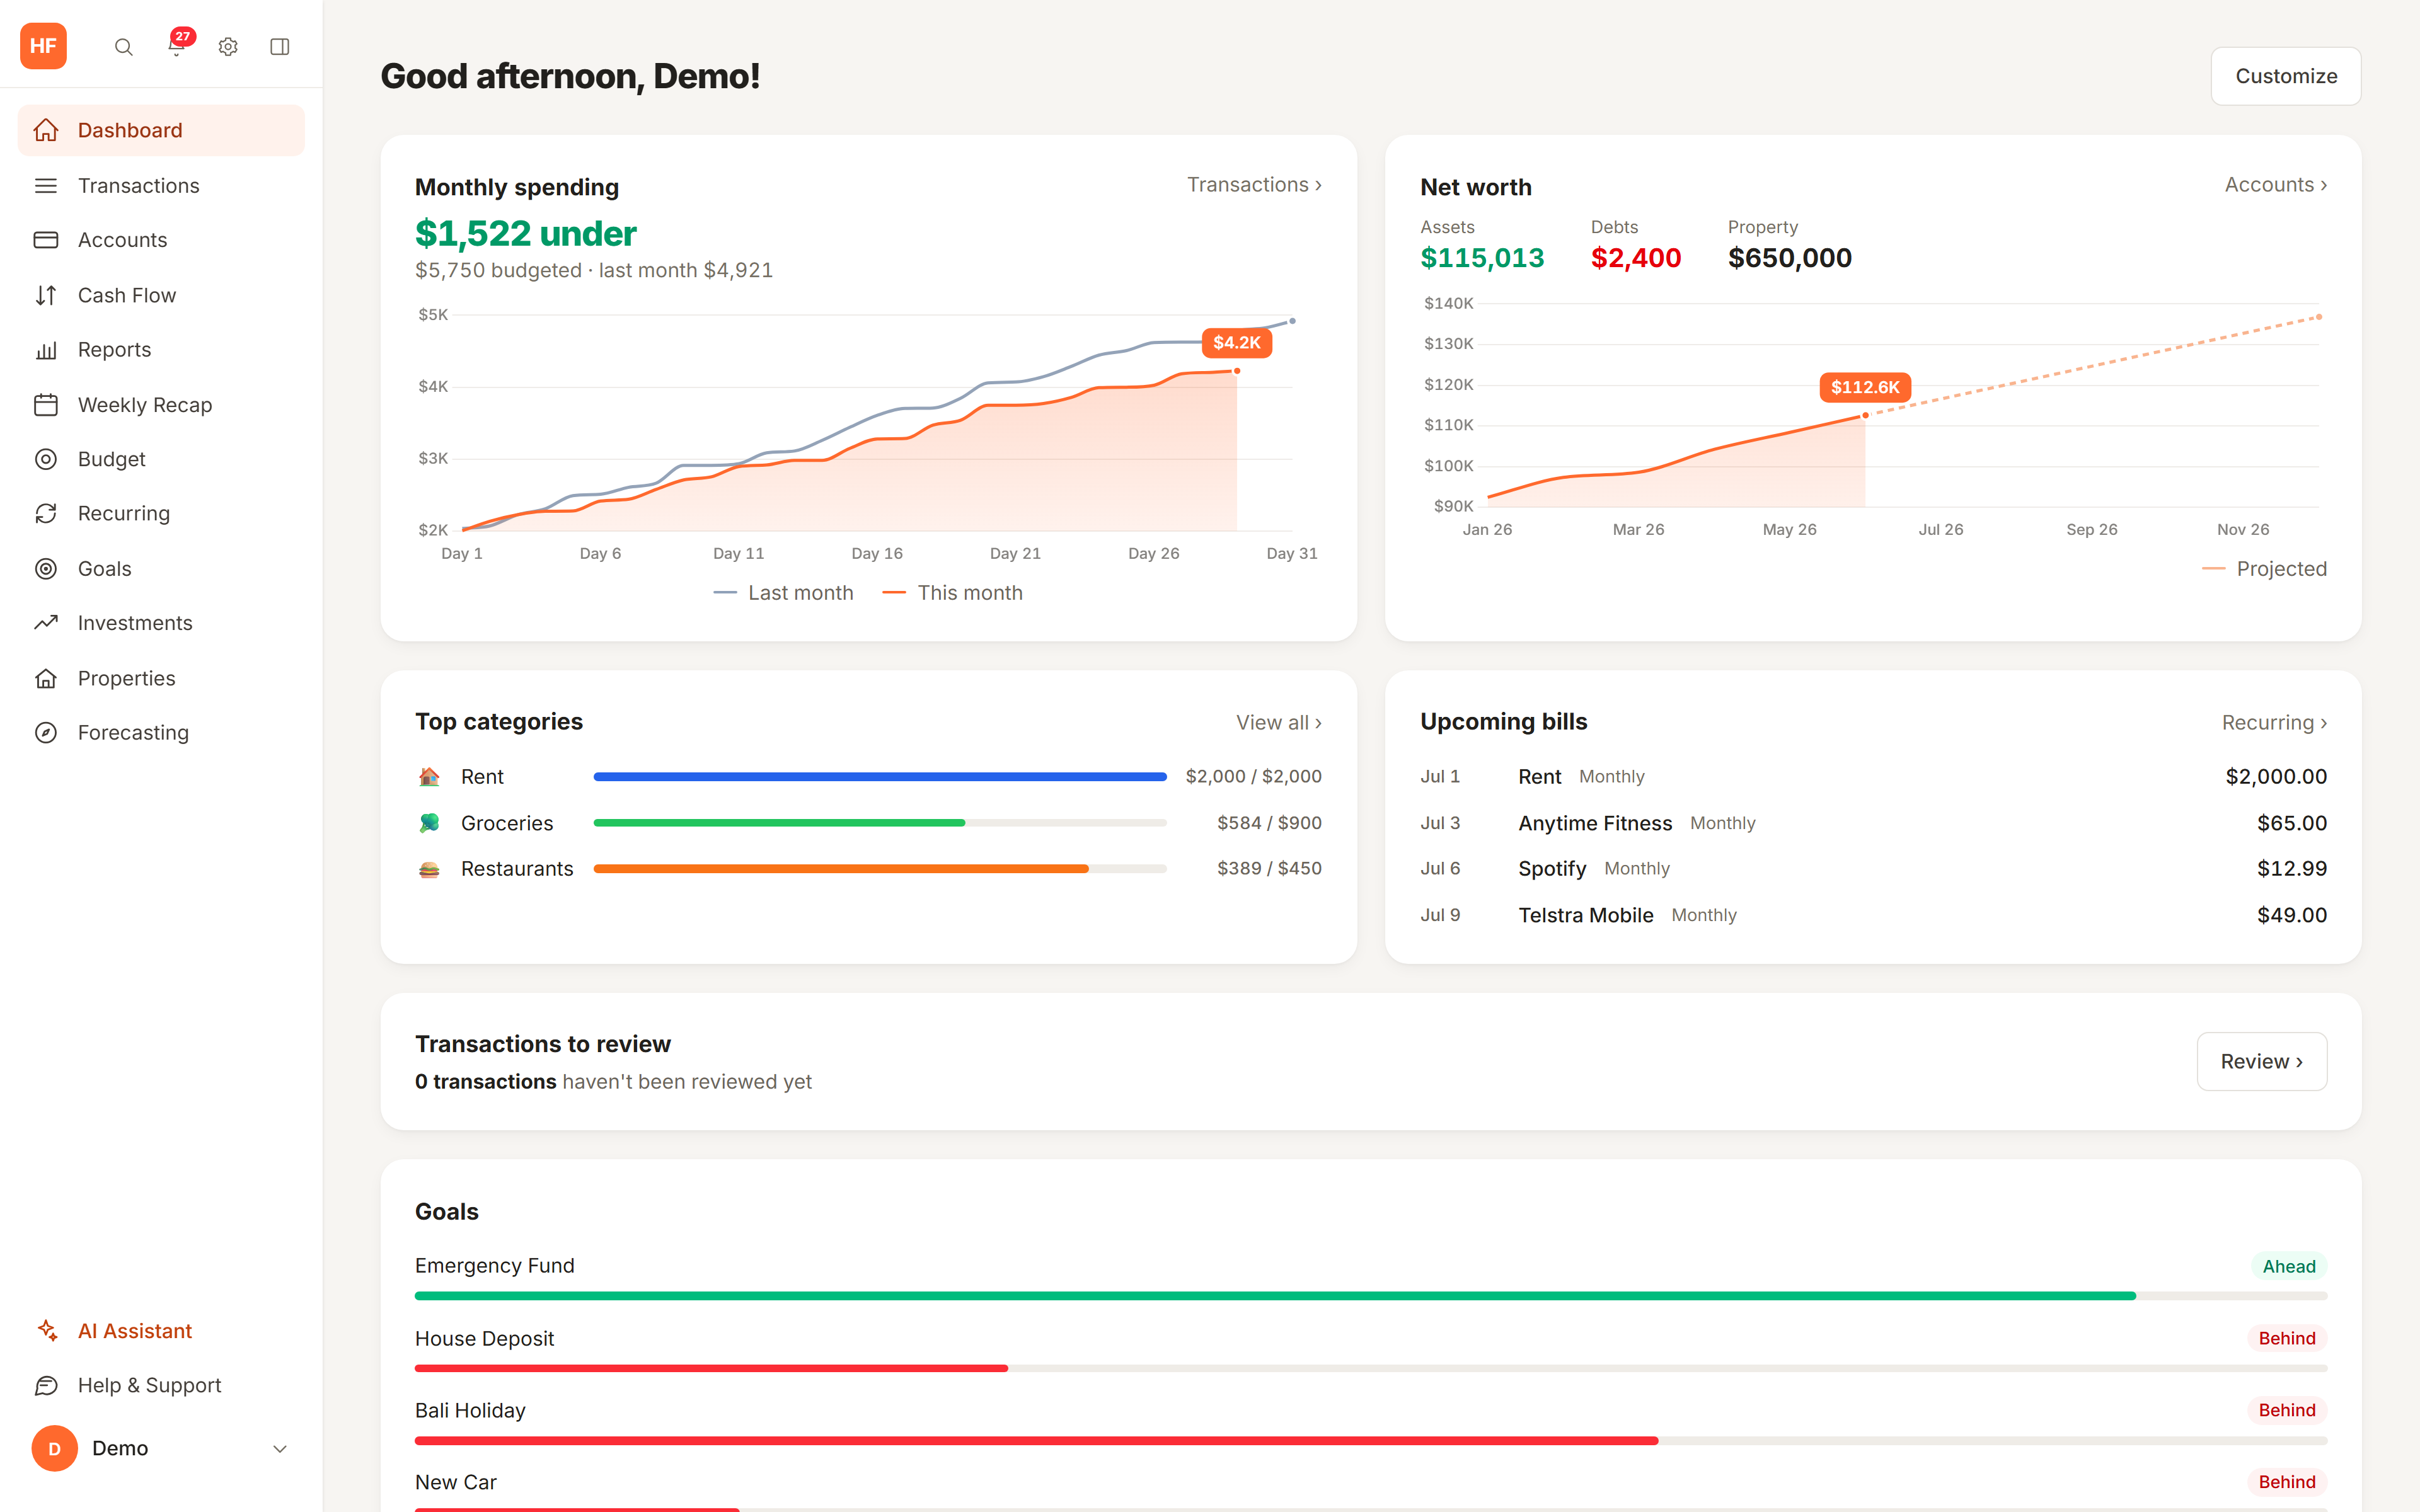Follow Transactions link in Monthly spending
The width and height of the screenshot is (2420, 1512).
point(1254,185)
